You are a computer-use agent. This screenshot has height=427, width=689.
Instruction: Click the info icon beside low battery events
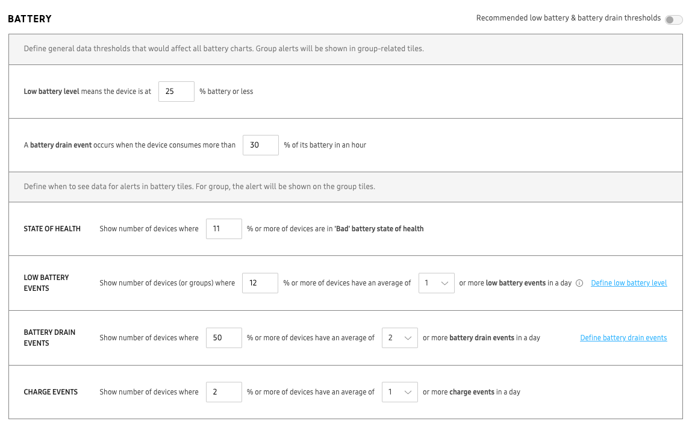click(579, 283)
